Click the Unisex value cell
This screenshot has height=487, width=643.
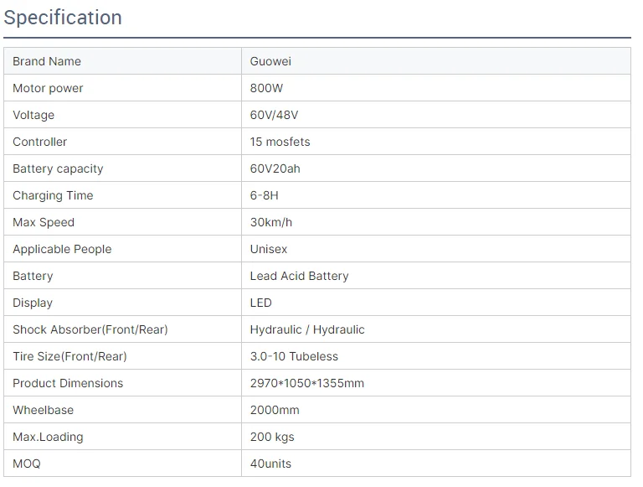[x=268, y=249]
